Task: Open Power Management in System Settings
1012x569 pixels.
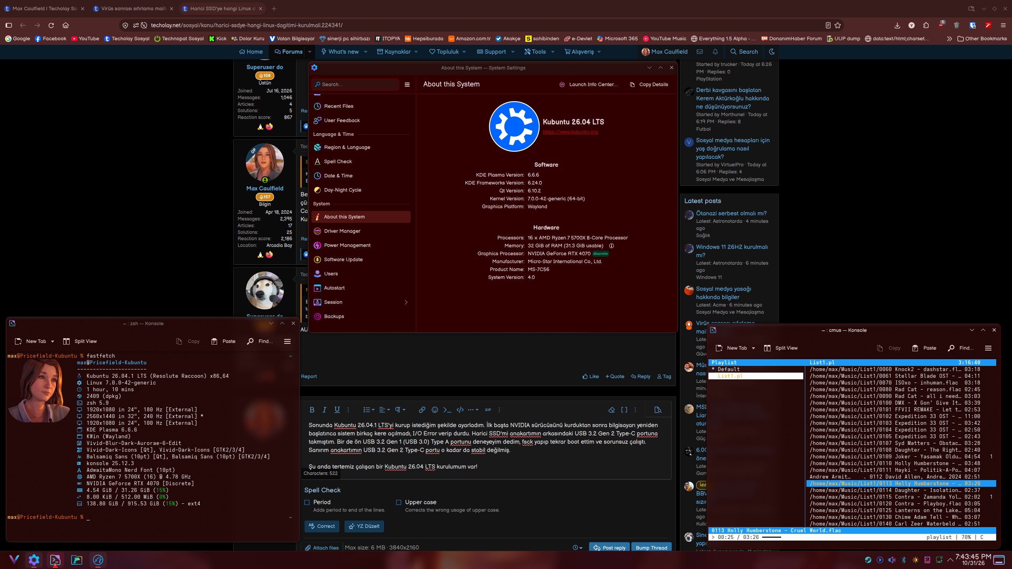Action: point(361,245)
